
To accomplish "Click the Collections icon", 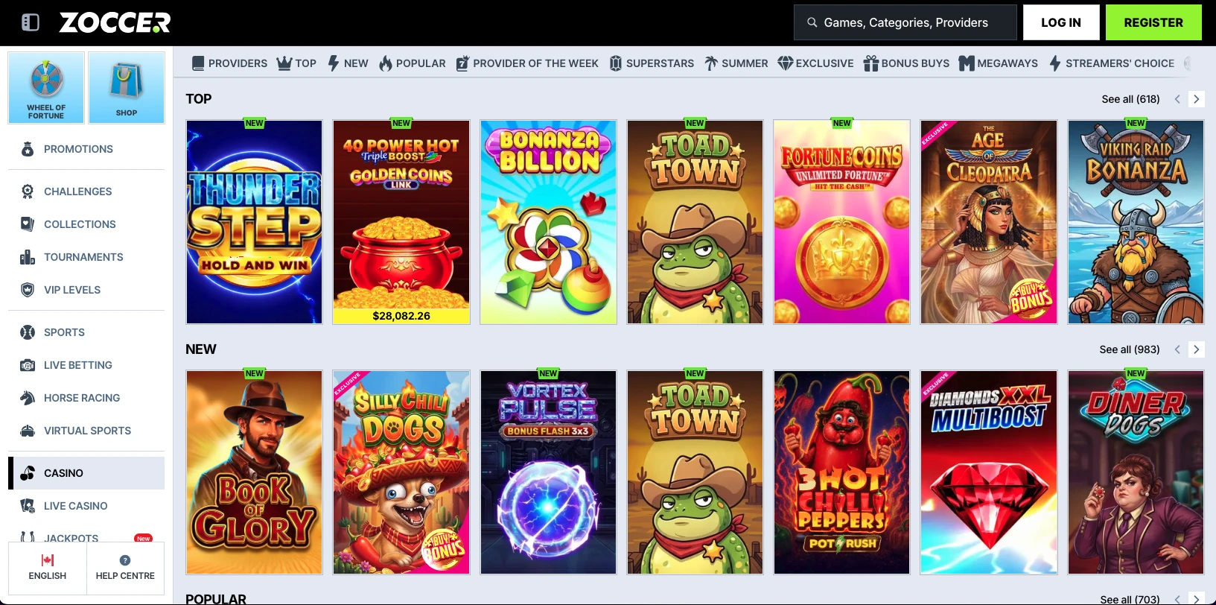I will click(x=28, y=224).
